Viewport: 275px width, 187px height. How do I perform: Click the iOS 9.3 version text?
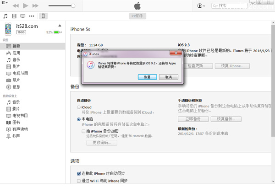tap(184, 45)
